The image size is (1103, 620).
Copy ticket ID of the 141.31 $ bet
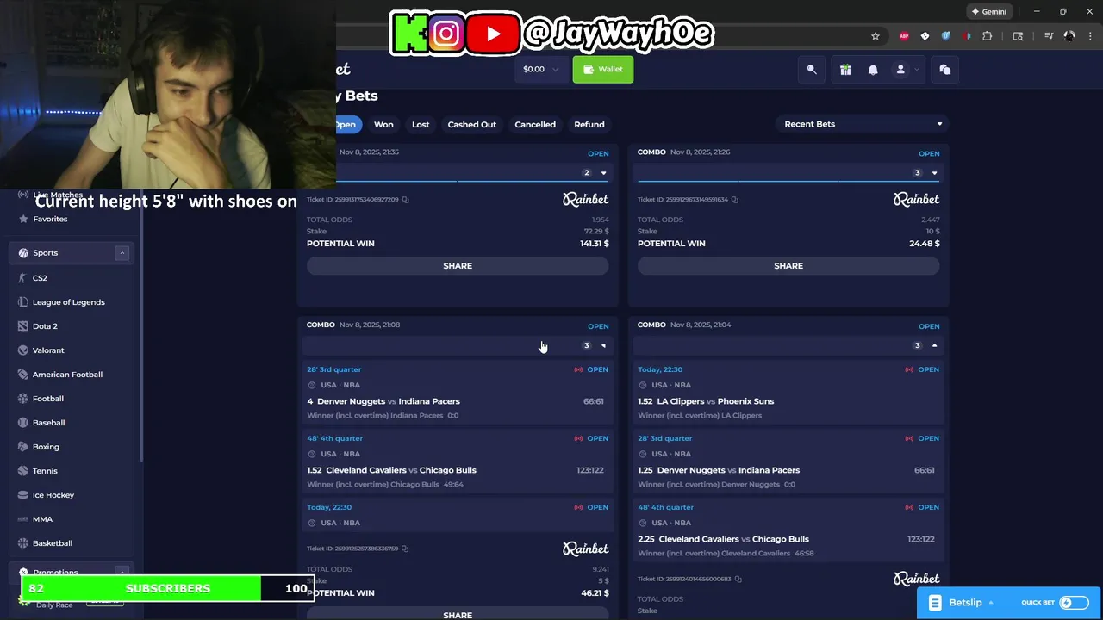point(406,200)
